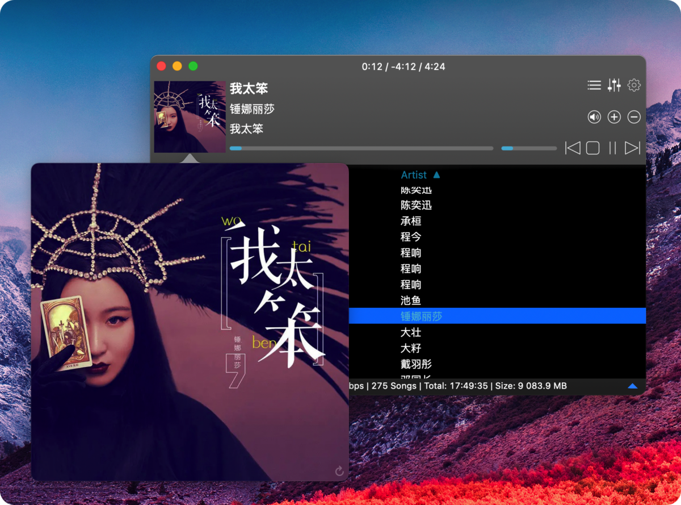681x505 pixels.
Task: Open the playlist list view icon
Action: tap(594, 85)
